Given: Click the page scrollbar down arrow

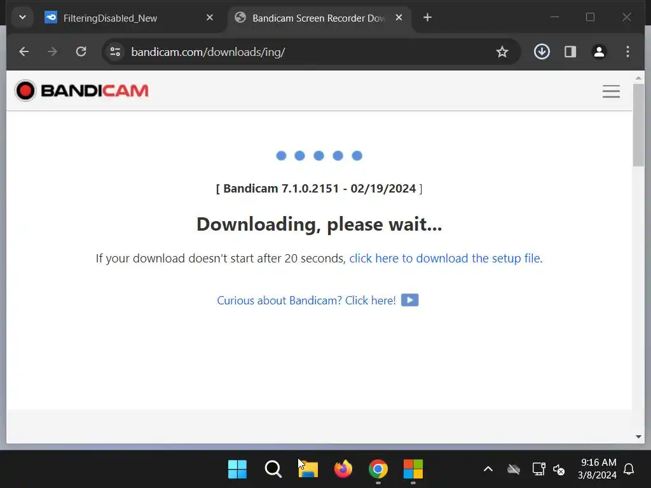Looking at the screenshot, I should pyautogui.click(x=638, y=437).
